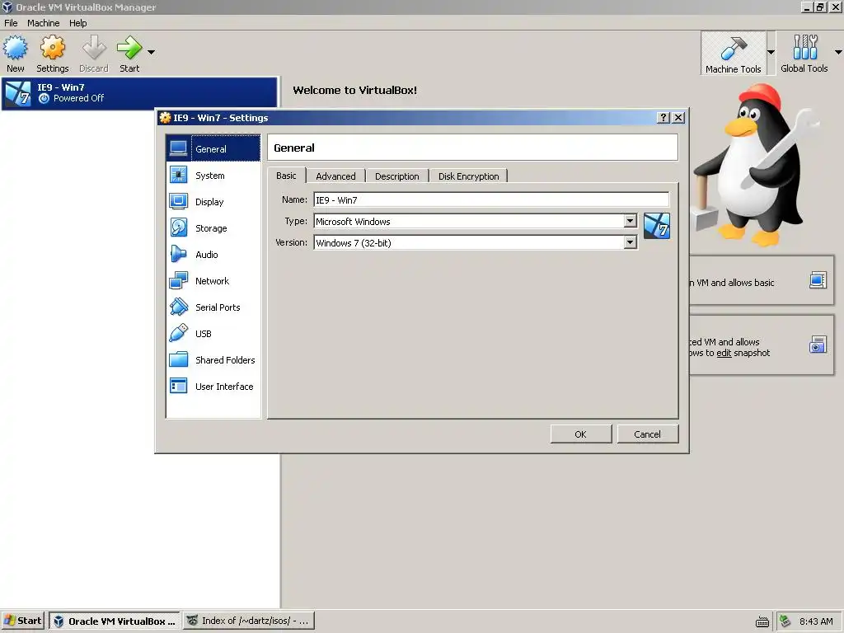Click the Windows 7 OS type icon
Screen dimensions: 844x633
coord(657,226)
